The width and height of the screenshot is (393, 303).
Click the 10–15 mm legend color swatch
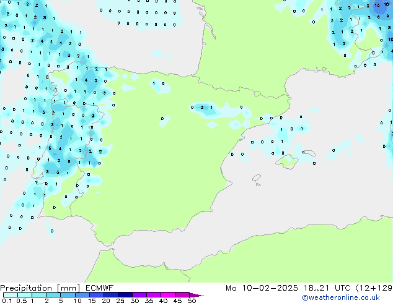point(82,295)
